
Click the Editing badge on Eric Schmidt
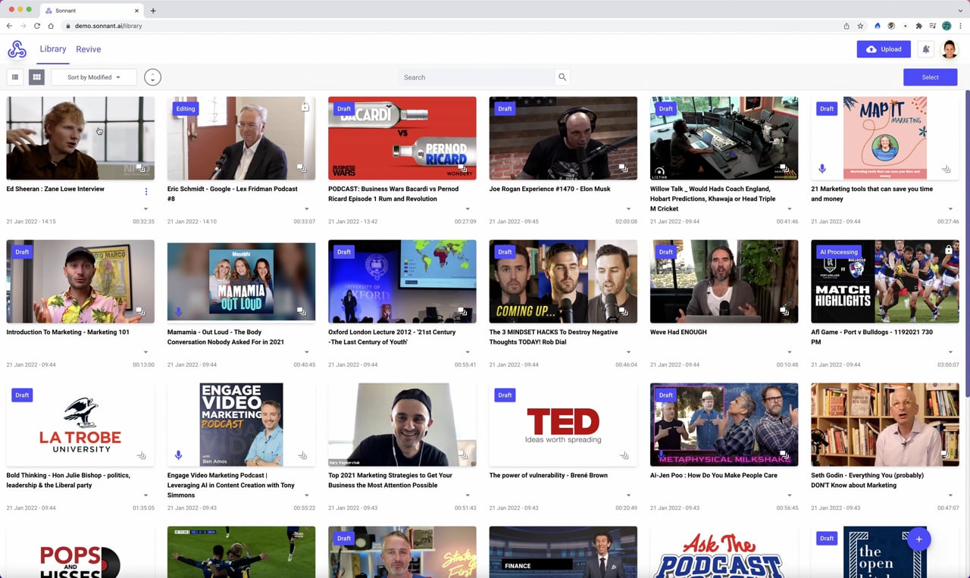click(186, 108)
